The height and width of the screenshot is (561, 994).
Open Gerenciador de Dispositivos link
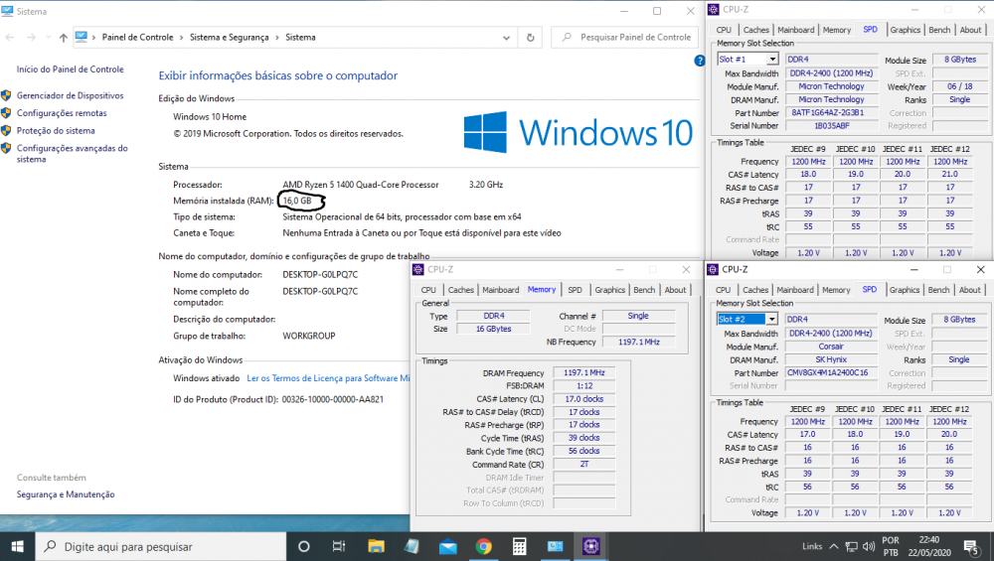coord(70,96)
